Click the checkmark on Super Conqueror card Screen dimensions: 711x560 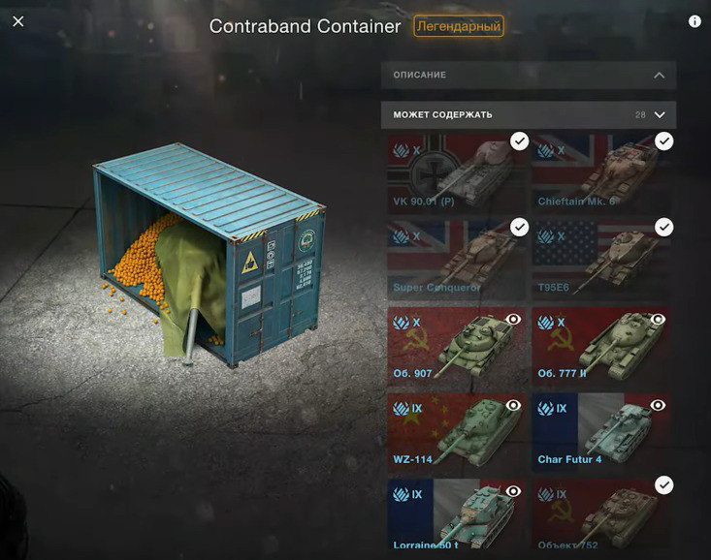(520, 227)
